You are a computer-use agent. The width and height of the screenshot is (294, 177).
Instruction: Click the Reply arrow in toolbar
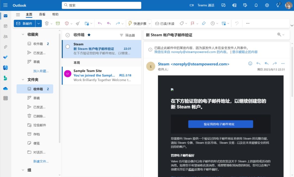100,23
